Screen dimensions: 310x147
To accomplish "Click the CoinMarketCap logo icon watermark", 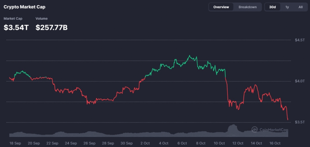I will tap(255, 129).
